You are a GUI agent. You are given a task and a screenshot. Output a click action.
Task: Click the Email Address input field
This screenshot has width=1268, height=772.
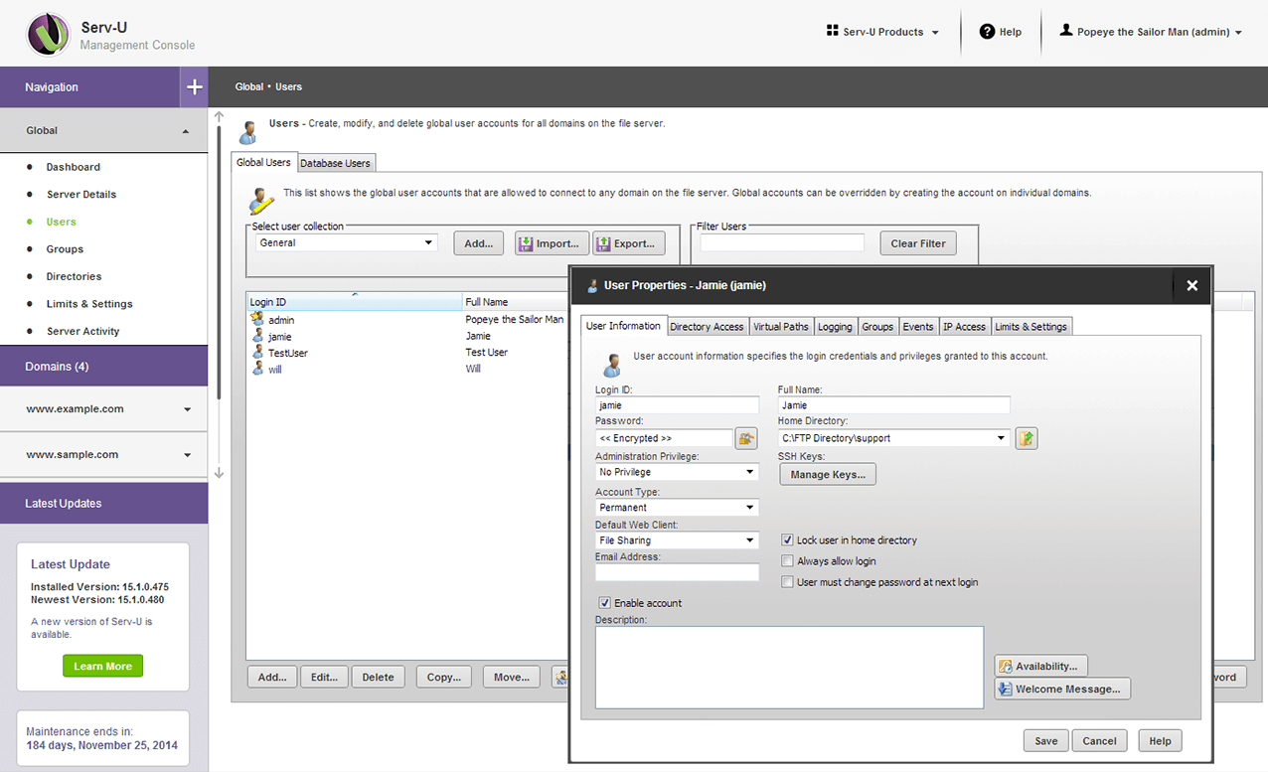(x=677, y=572)
